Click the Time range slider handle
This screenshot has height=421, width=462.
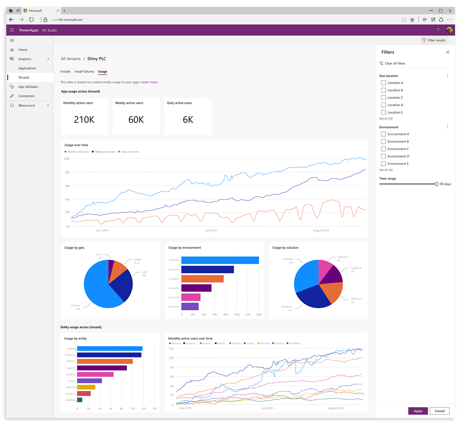[437, 184]
